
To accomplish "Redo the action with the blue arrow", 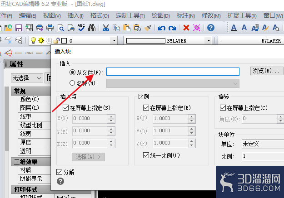I will click(172, 28).
